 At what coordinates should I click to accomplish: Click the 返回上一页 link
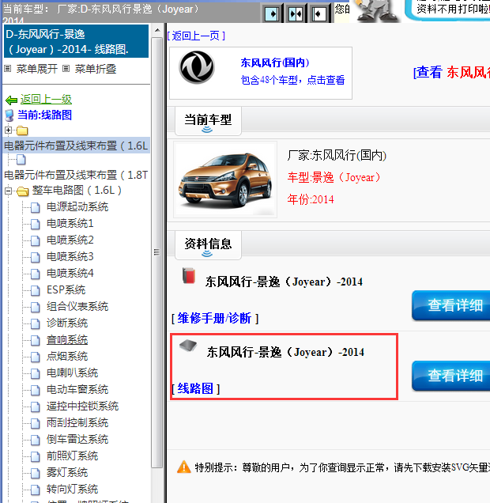[196, 36]
